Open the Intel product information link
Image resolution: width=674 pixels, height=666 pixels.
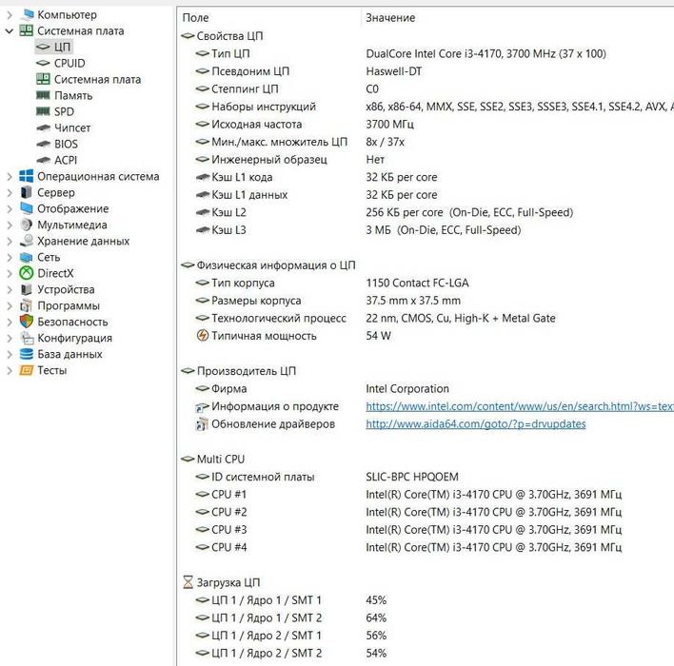[x=519, y=406]
